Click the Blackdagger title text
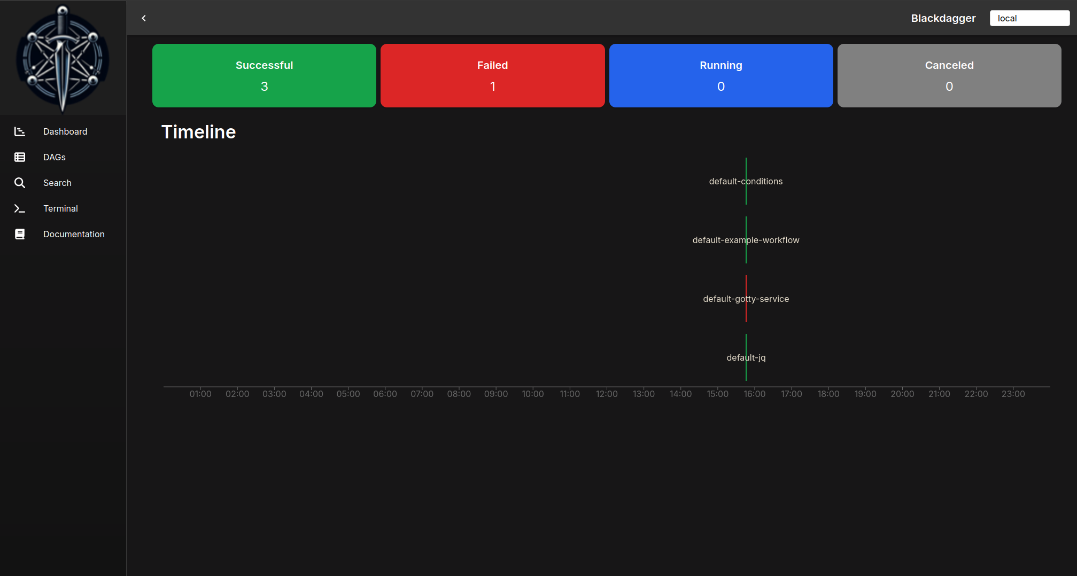The width and height of the screenshot is (1077, 576). tap(943, 18)
